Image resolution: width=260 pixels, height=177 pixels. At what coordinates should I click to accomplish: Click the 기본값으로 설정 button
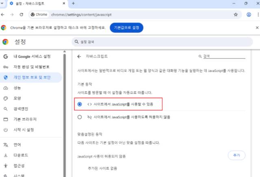[x=126, y=28]
